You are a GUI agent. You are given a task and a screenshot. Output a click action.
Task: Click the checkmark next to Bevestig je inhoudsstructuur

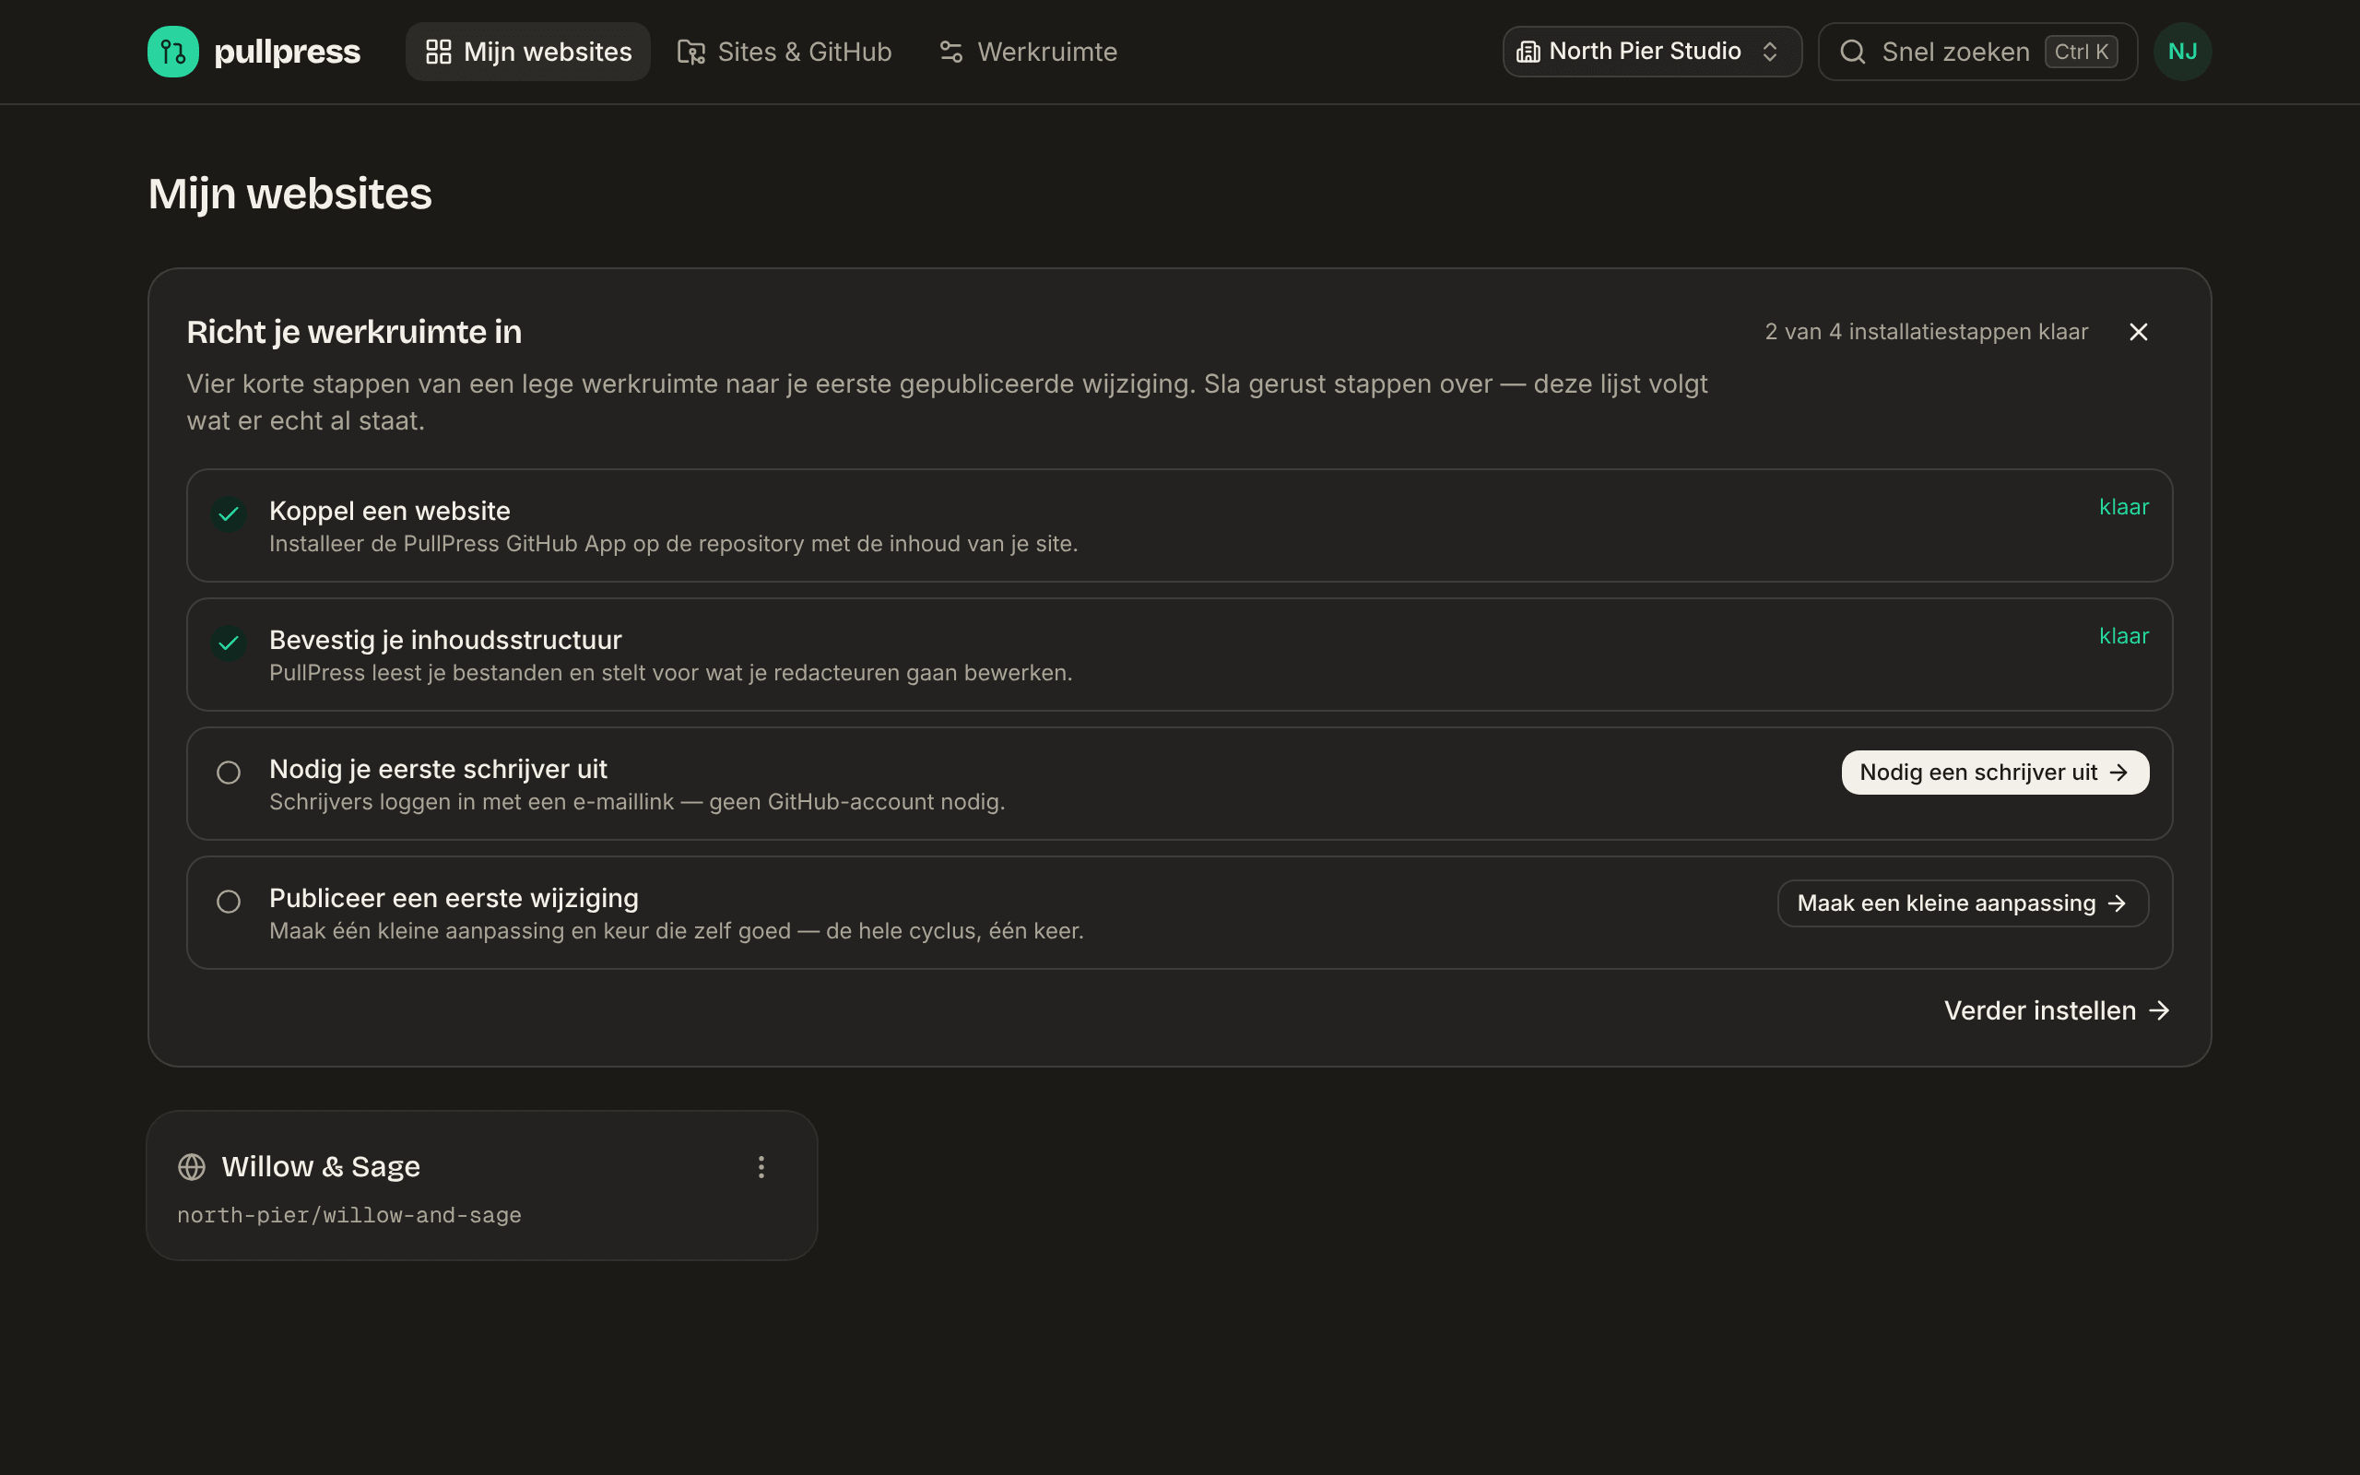click(x=229, y=642)
